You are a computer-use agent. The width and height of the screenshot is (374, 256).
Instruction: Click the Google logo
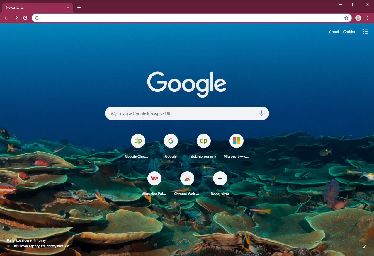[187, 84]
